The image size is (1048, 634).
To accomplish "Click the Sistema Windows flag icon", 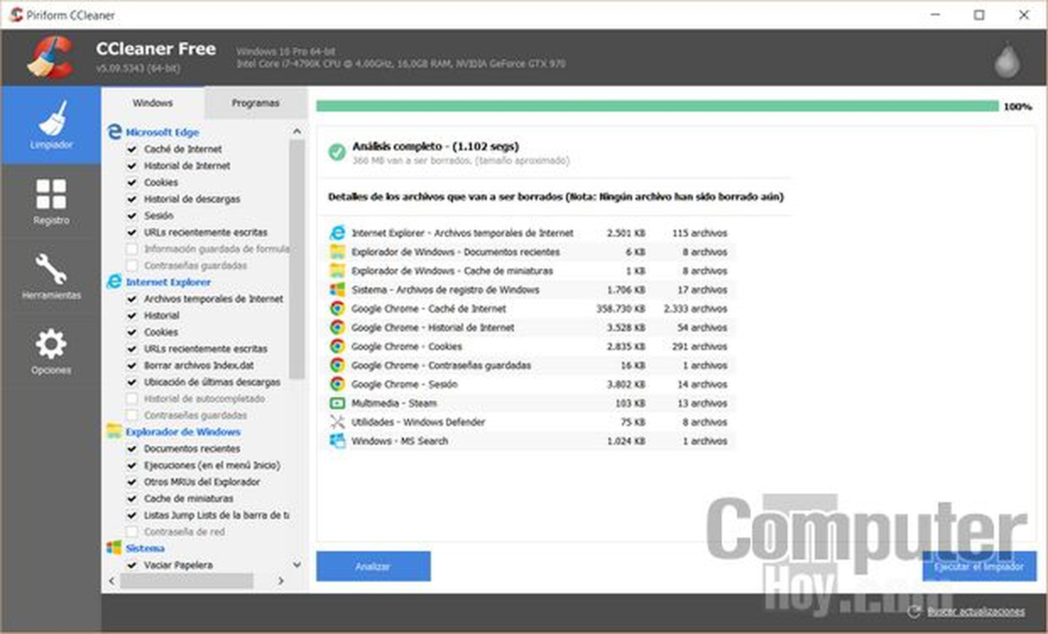I will pyautogui.click(x=114, y=548).
